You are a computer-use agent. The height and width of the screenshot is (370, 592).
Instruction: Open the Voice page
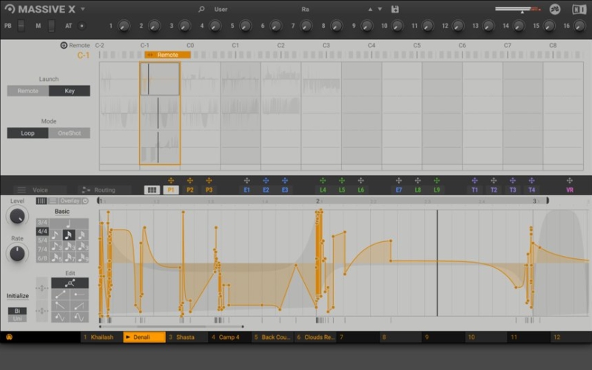40,190
